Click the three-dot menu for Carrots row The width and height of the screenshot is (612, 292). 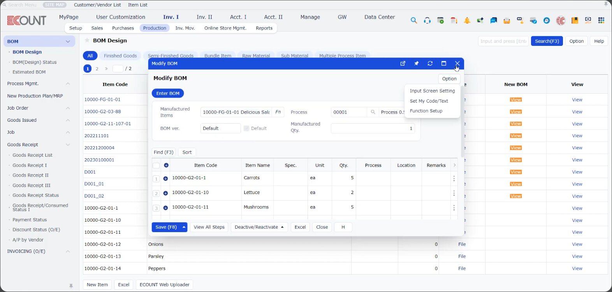[454, 178]
